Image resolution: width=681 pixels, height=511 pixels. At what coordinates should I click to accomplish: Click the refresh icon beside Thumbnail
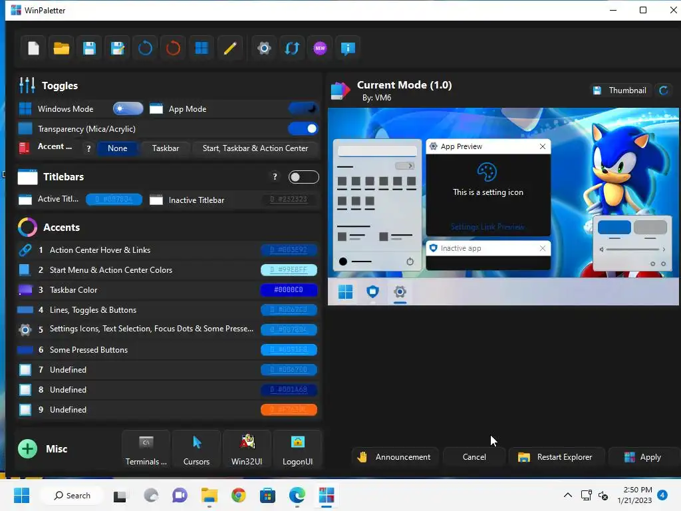(664, 90)
